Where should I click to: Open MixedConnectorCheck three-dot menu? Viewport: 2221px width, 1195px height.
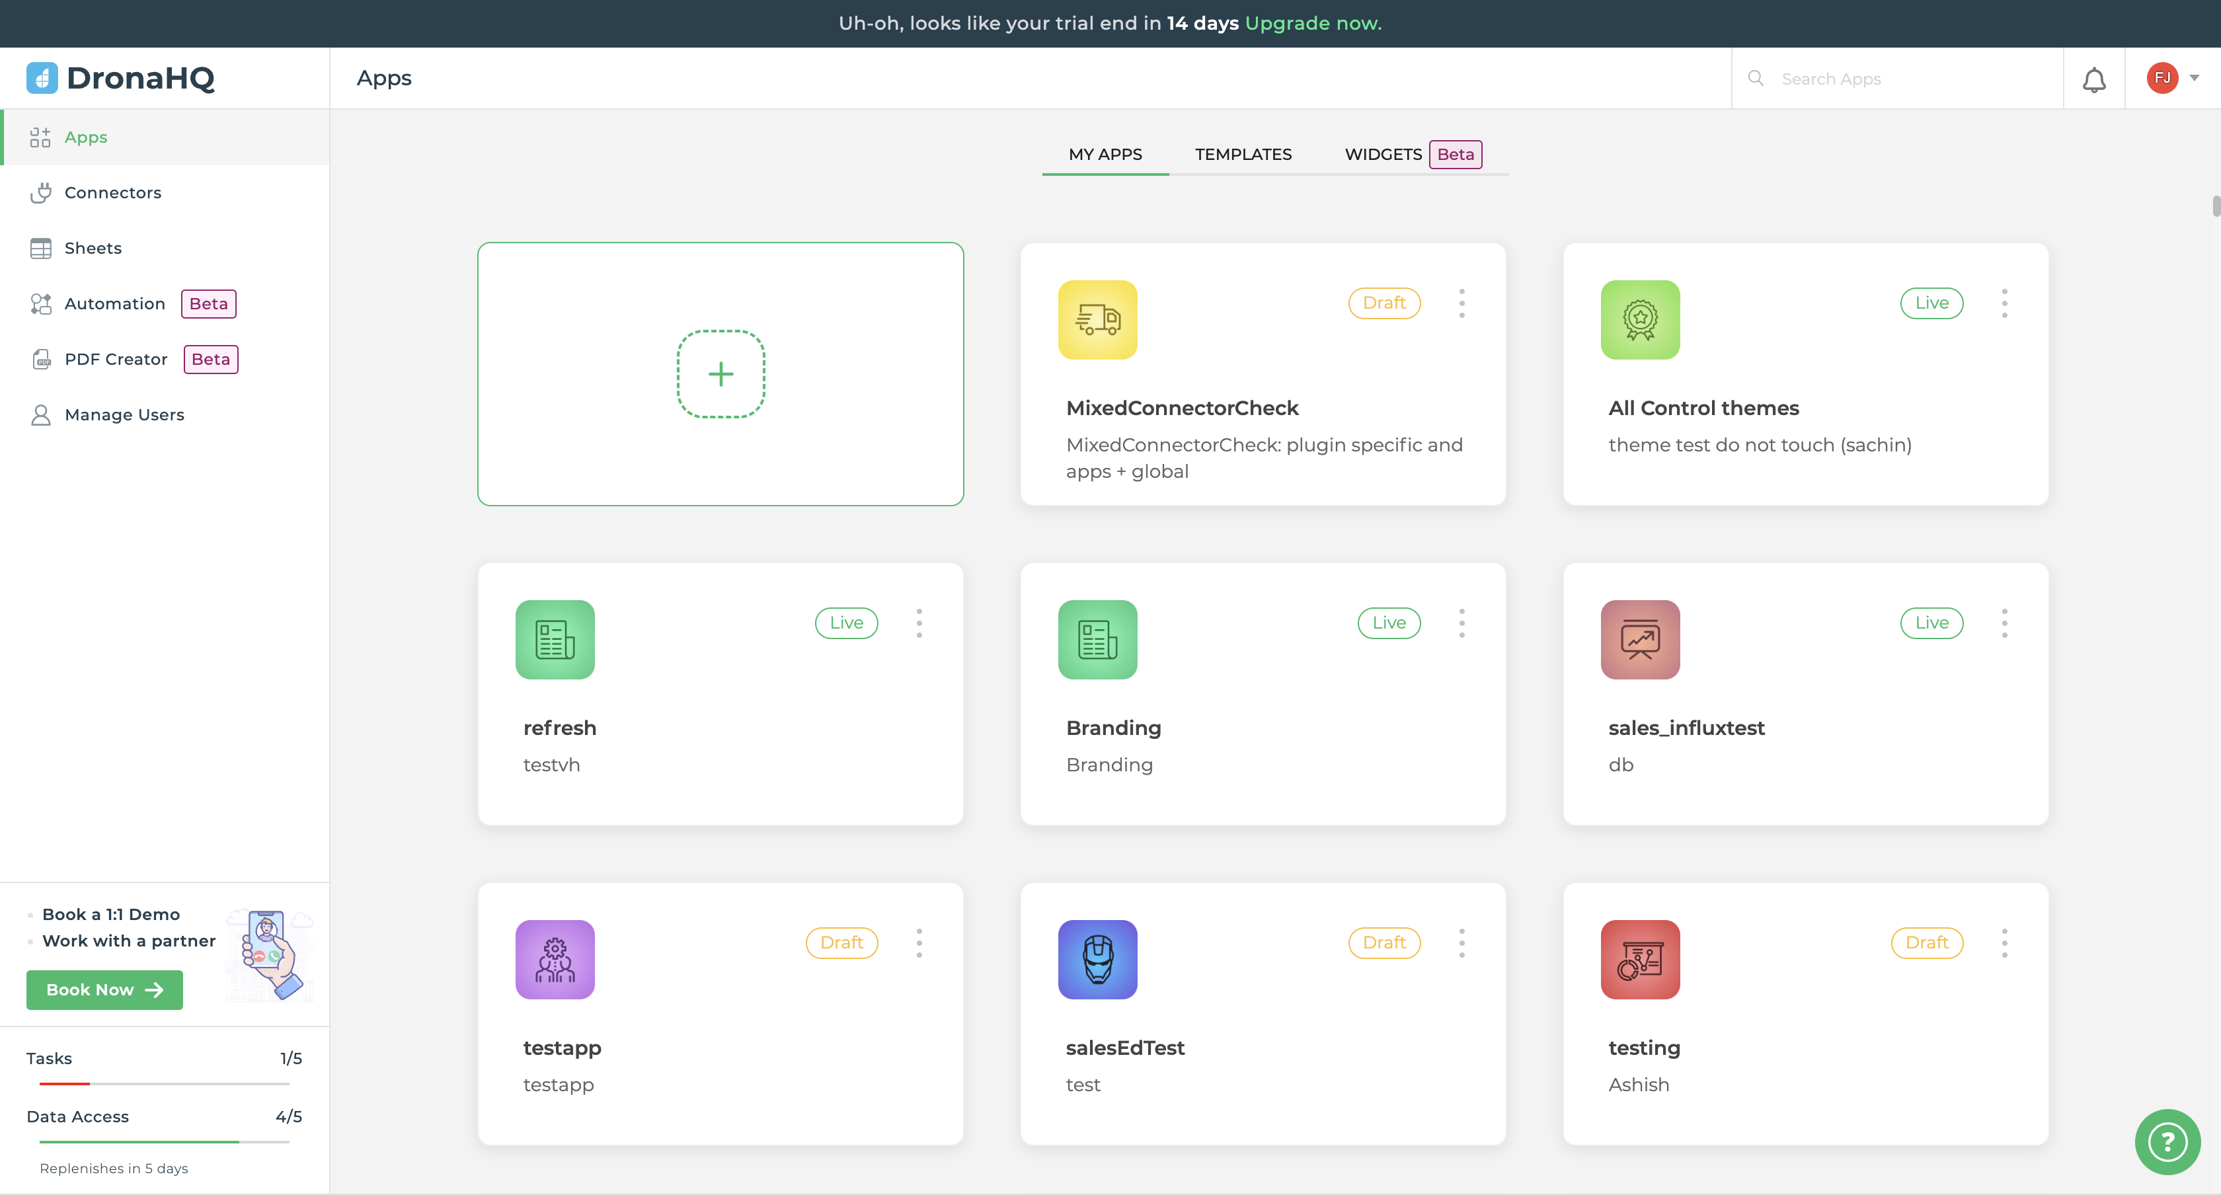1461,303
